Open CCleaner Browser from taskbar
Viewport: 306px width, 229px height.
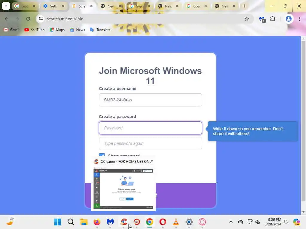point(137,222)
